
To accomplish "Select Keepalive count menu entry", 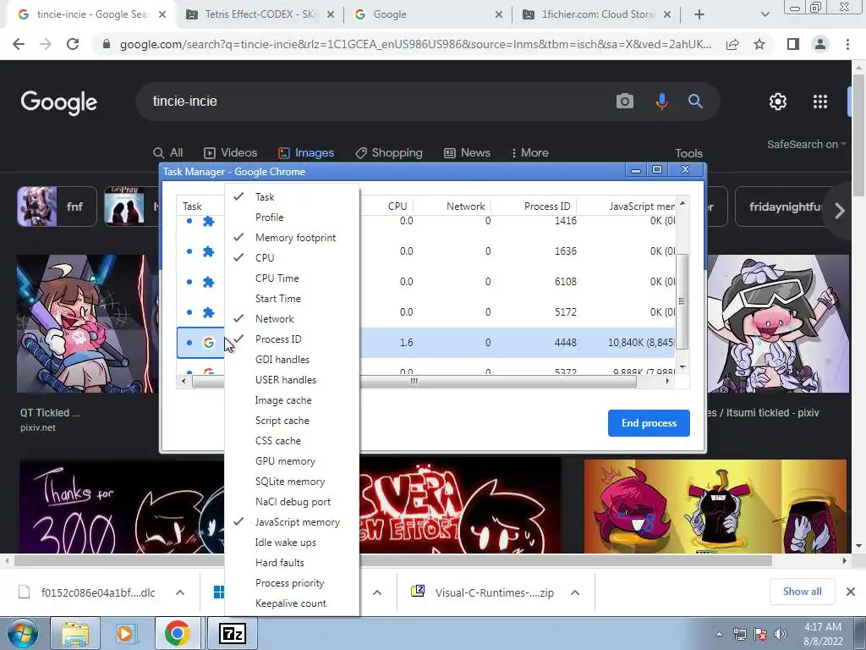I will tap(292, 603).
